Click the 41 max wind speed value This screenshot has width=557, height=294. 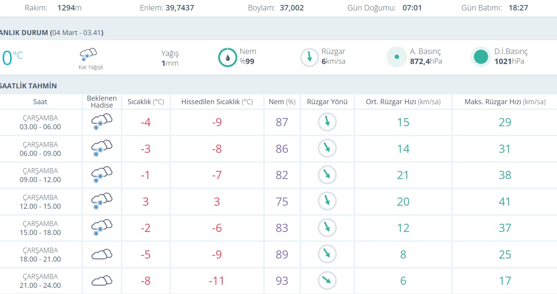505,201
